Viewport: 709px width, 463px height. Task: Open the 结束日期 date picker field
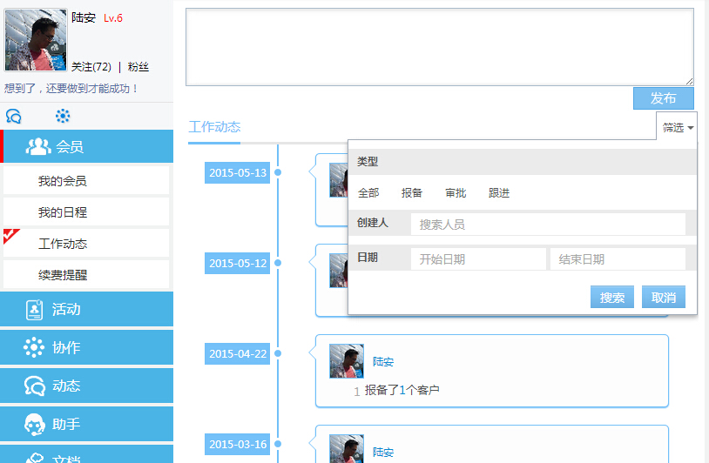[618, 259]
